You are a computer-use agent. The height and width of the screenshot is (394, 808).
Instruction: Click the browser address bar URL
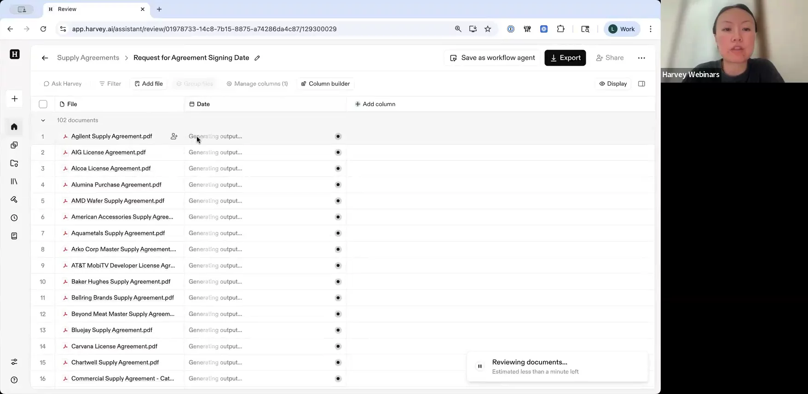click(204, 29)
